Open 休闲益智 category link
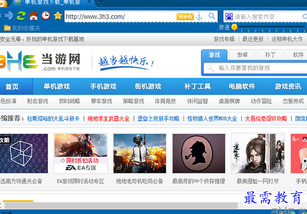 click(x=197, y=101)
